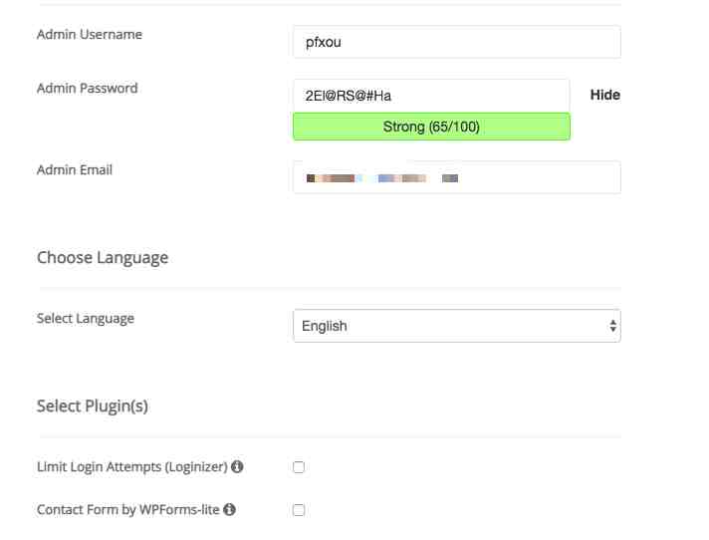Open the Loginizer info icon
The image size is (709, 540).
[x=237, y=466]
